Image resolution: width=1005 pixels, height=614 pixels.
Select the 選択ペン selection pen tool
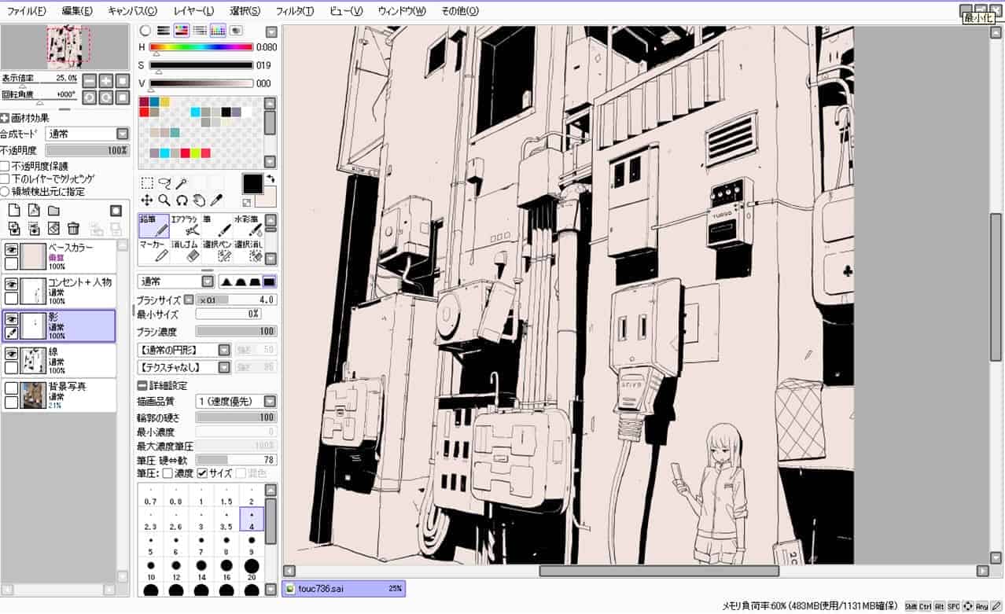point(217,251)
